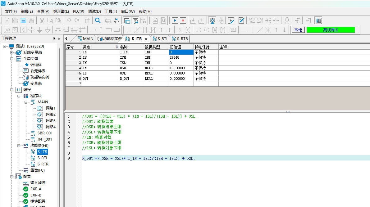
Task: Toggle the cascading windows toolbar button
Action: click(x=127, y=21)
